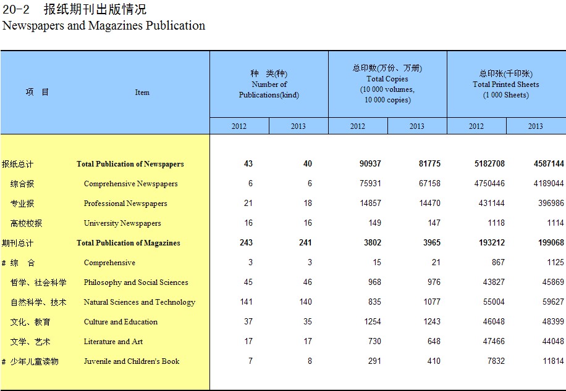Click the 'Culture and Education' row label
Screen dimensions: 566x391
pyautogui.click(x=120, y=322)
